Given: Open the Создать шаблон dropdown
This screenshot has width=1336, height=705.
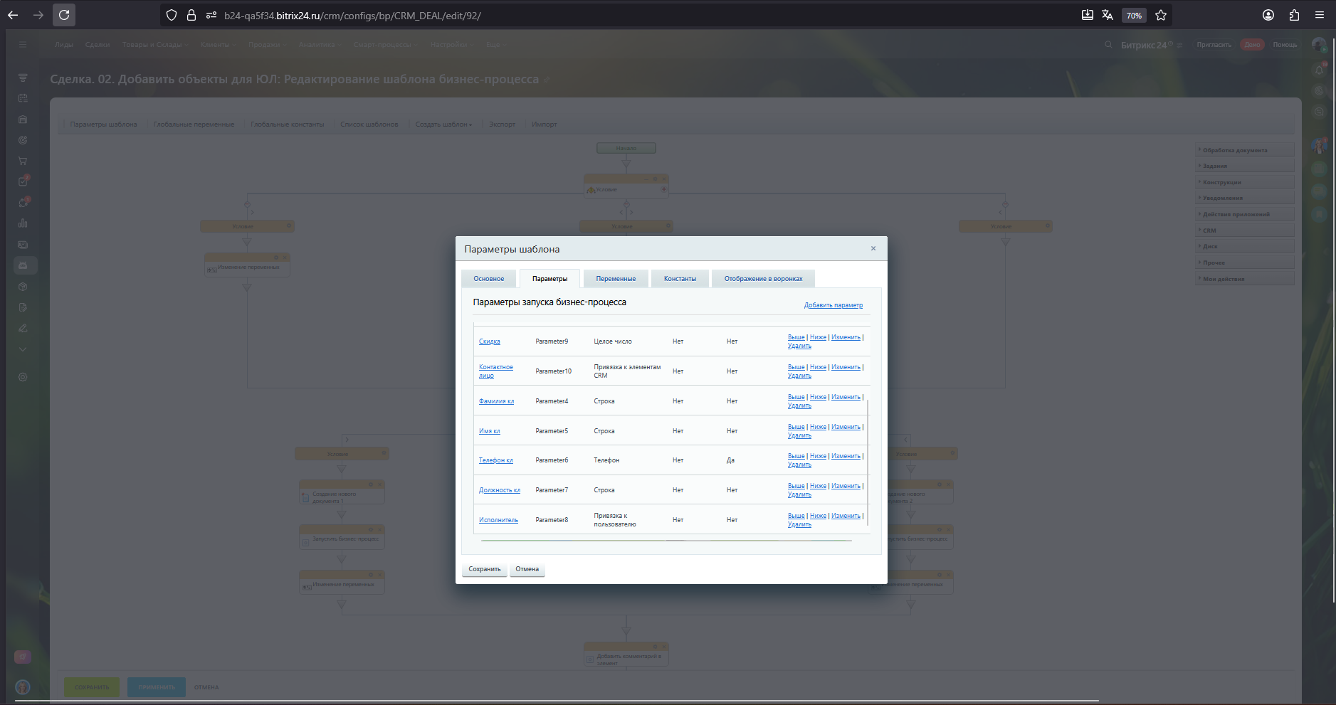Looking at the screenshot, I should [x=443, y=124].
